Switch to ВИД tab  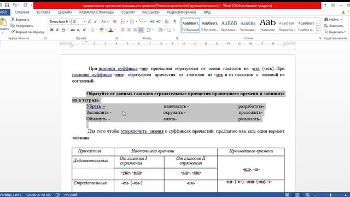point(207,12)
